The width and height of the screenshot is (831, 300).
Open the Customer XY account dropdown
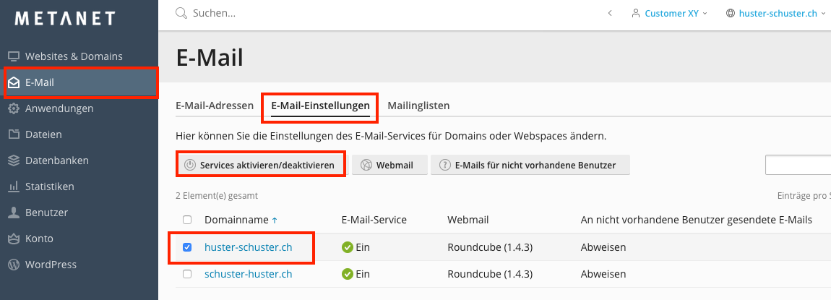668,13
